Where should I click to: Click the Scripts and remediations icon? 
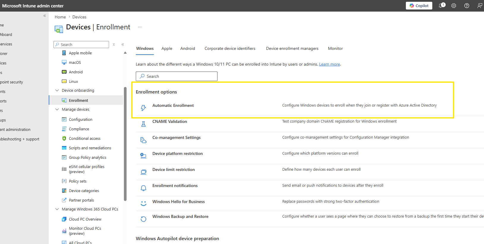tap(64, 148)
